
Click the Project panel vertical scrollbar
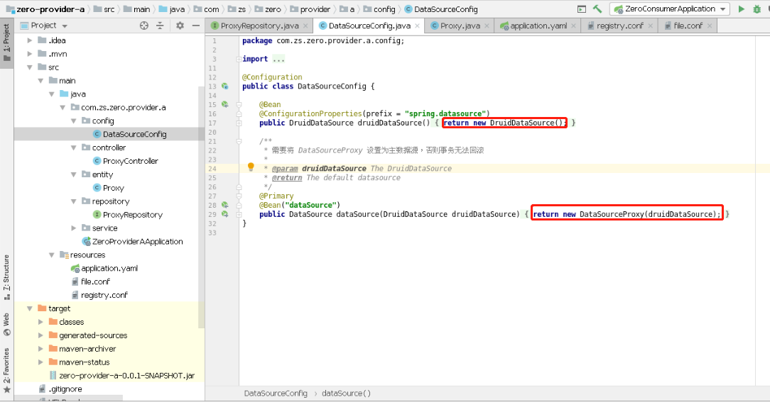click(201, 206)
